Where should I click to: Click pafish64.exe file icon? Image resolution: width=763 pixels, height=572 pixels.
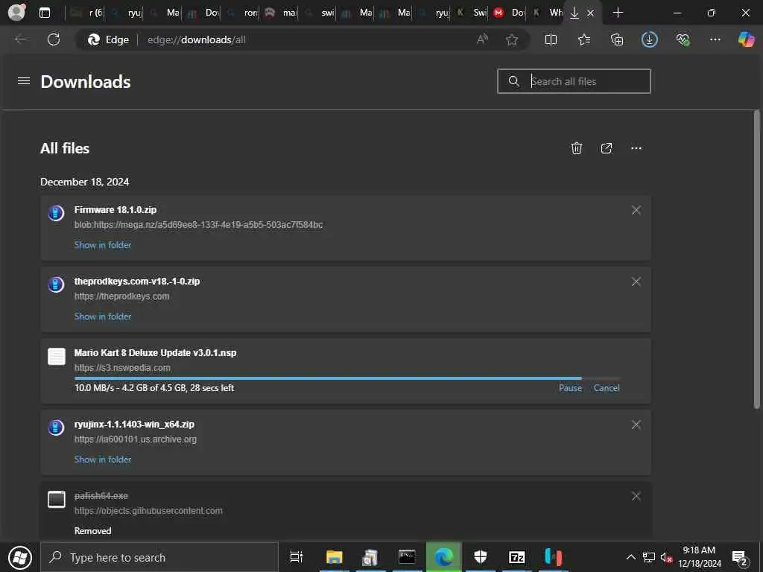[57, 499]
